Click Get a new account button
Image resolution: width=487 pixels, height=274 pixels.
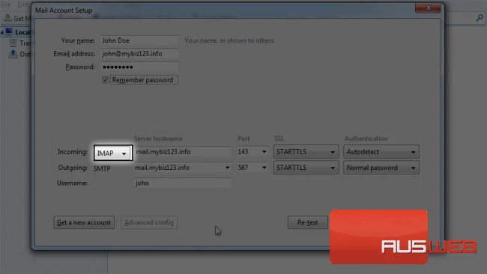84,222
